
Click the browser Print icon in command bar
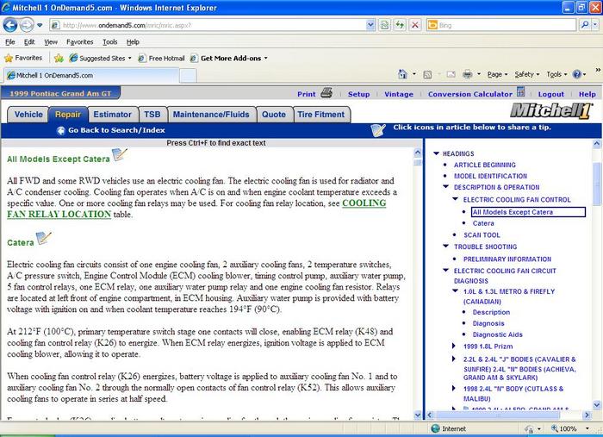click(x=467, y=74)
